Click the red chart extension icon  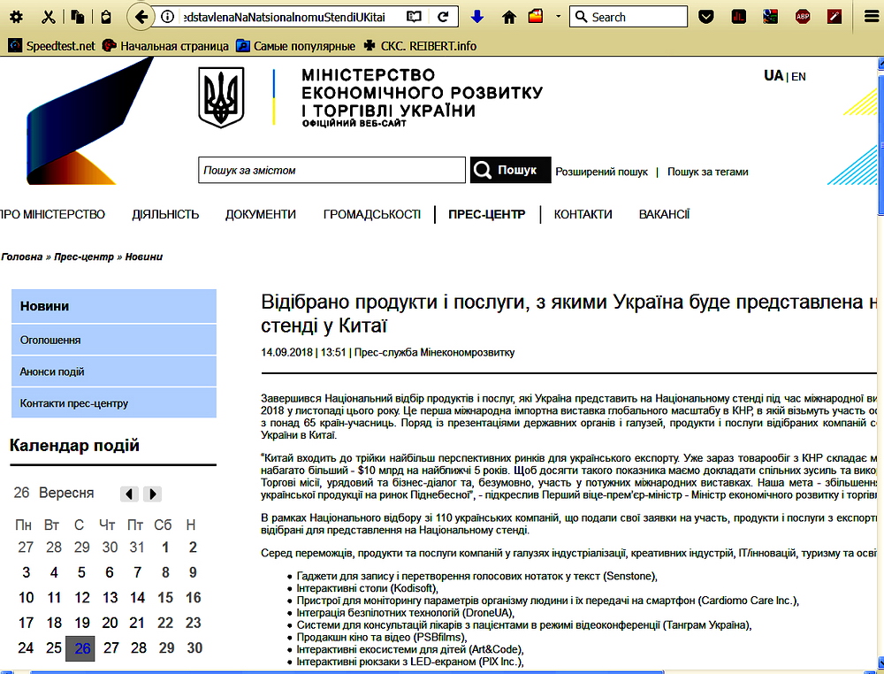pos(738,17)
